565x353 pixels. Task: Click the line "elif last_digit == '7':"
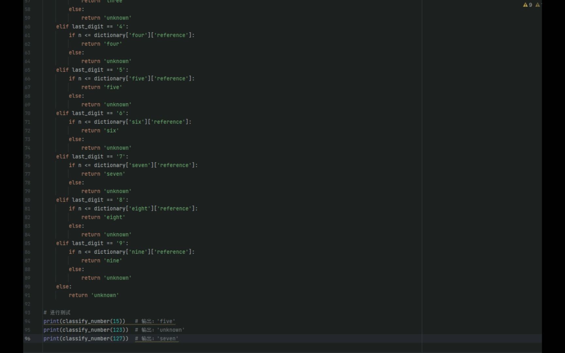click(92, 157)
